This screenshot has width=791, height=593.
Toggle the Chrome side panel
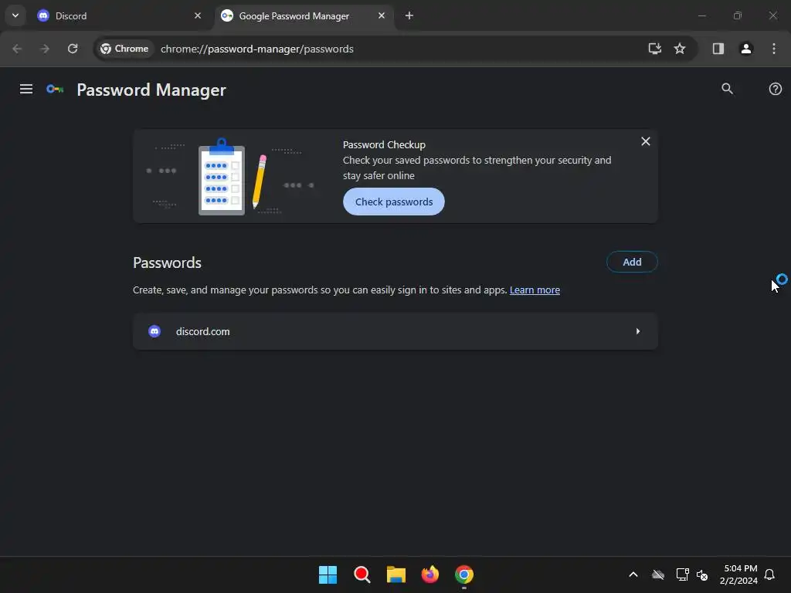[x=718, y=49]
